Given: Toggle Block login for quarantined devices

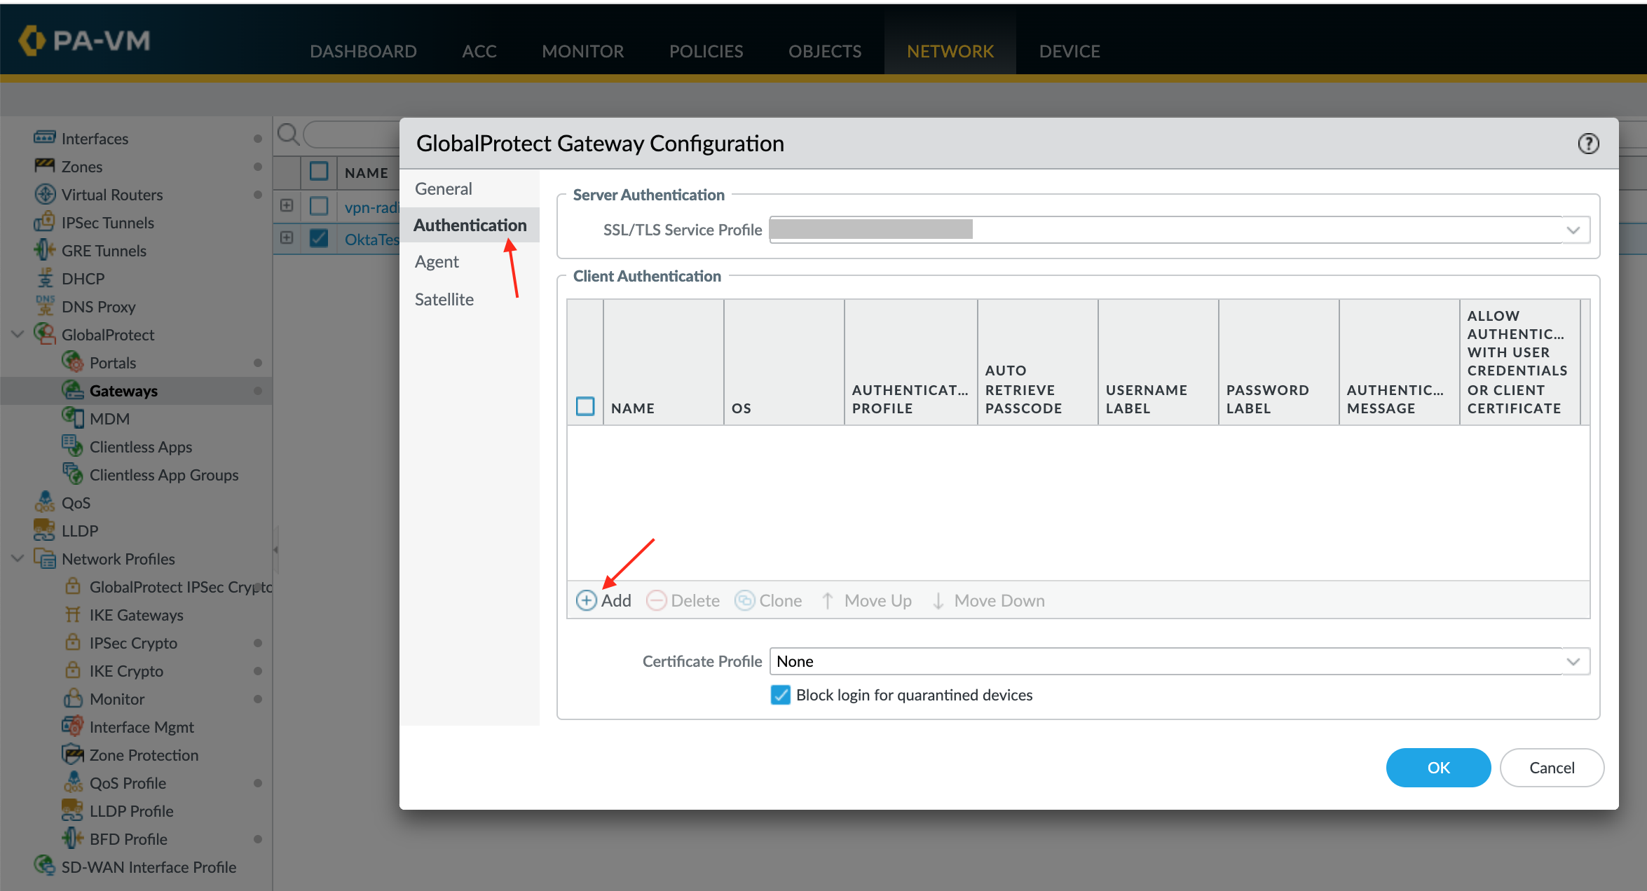Looking at the screenshot, I should coord(780,695).
